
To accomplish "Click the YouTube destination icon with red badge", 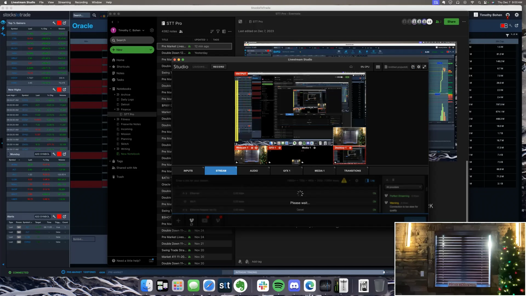I will (x=204, y=221).
